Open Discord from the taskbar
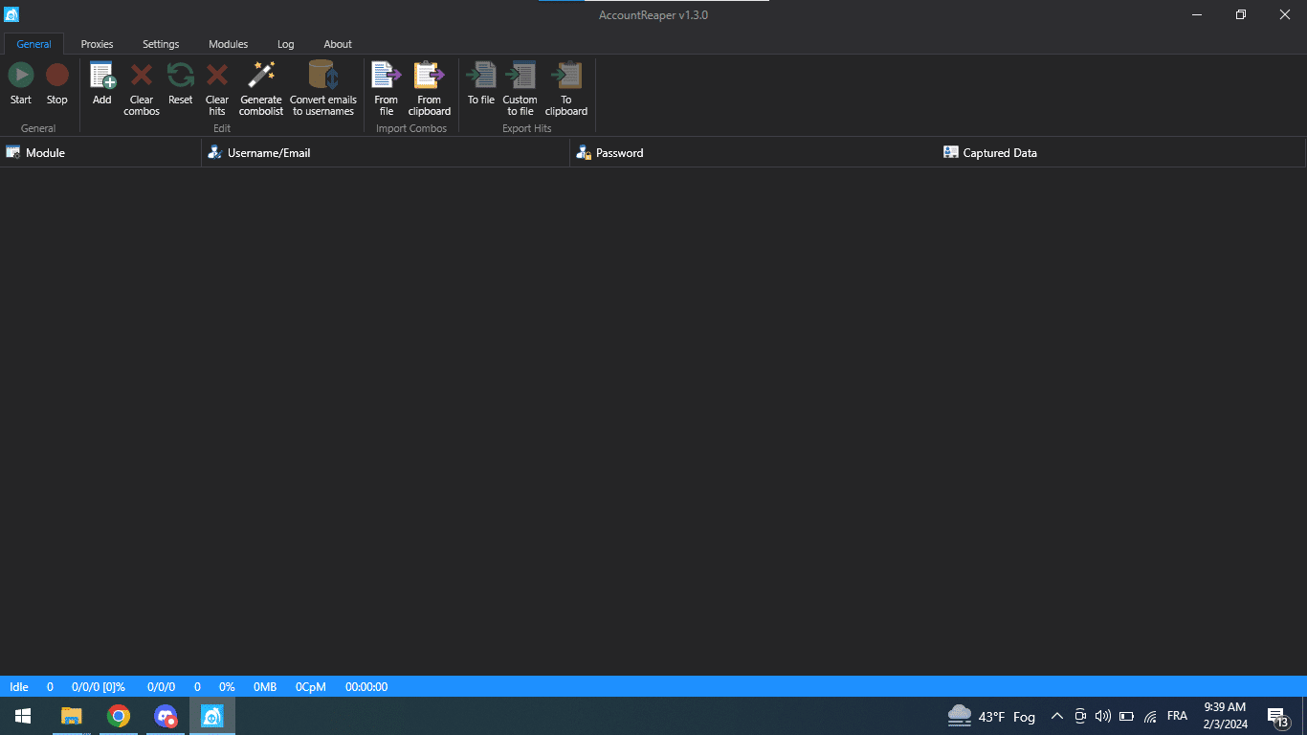 166,716
